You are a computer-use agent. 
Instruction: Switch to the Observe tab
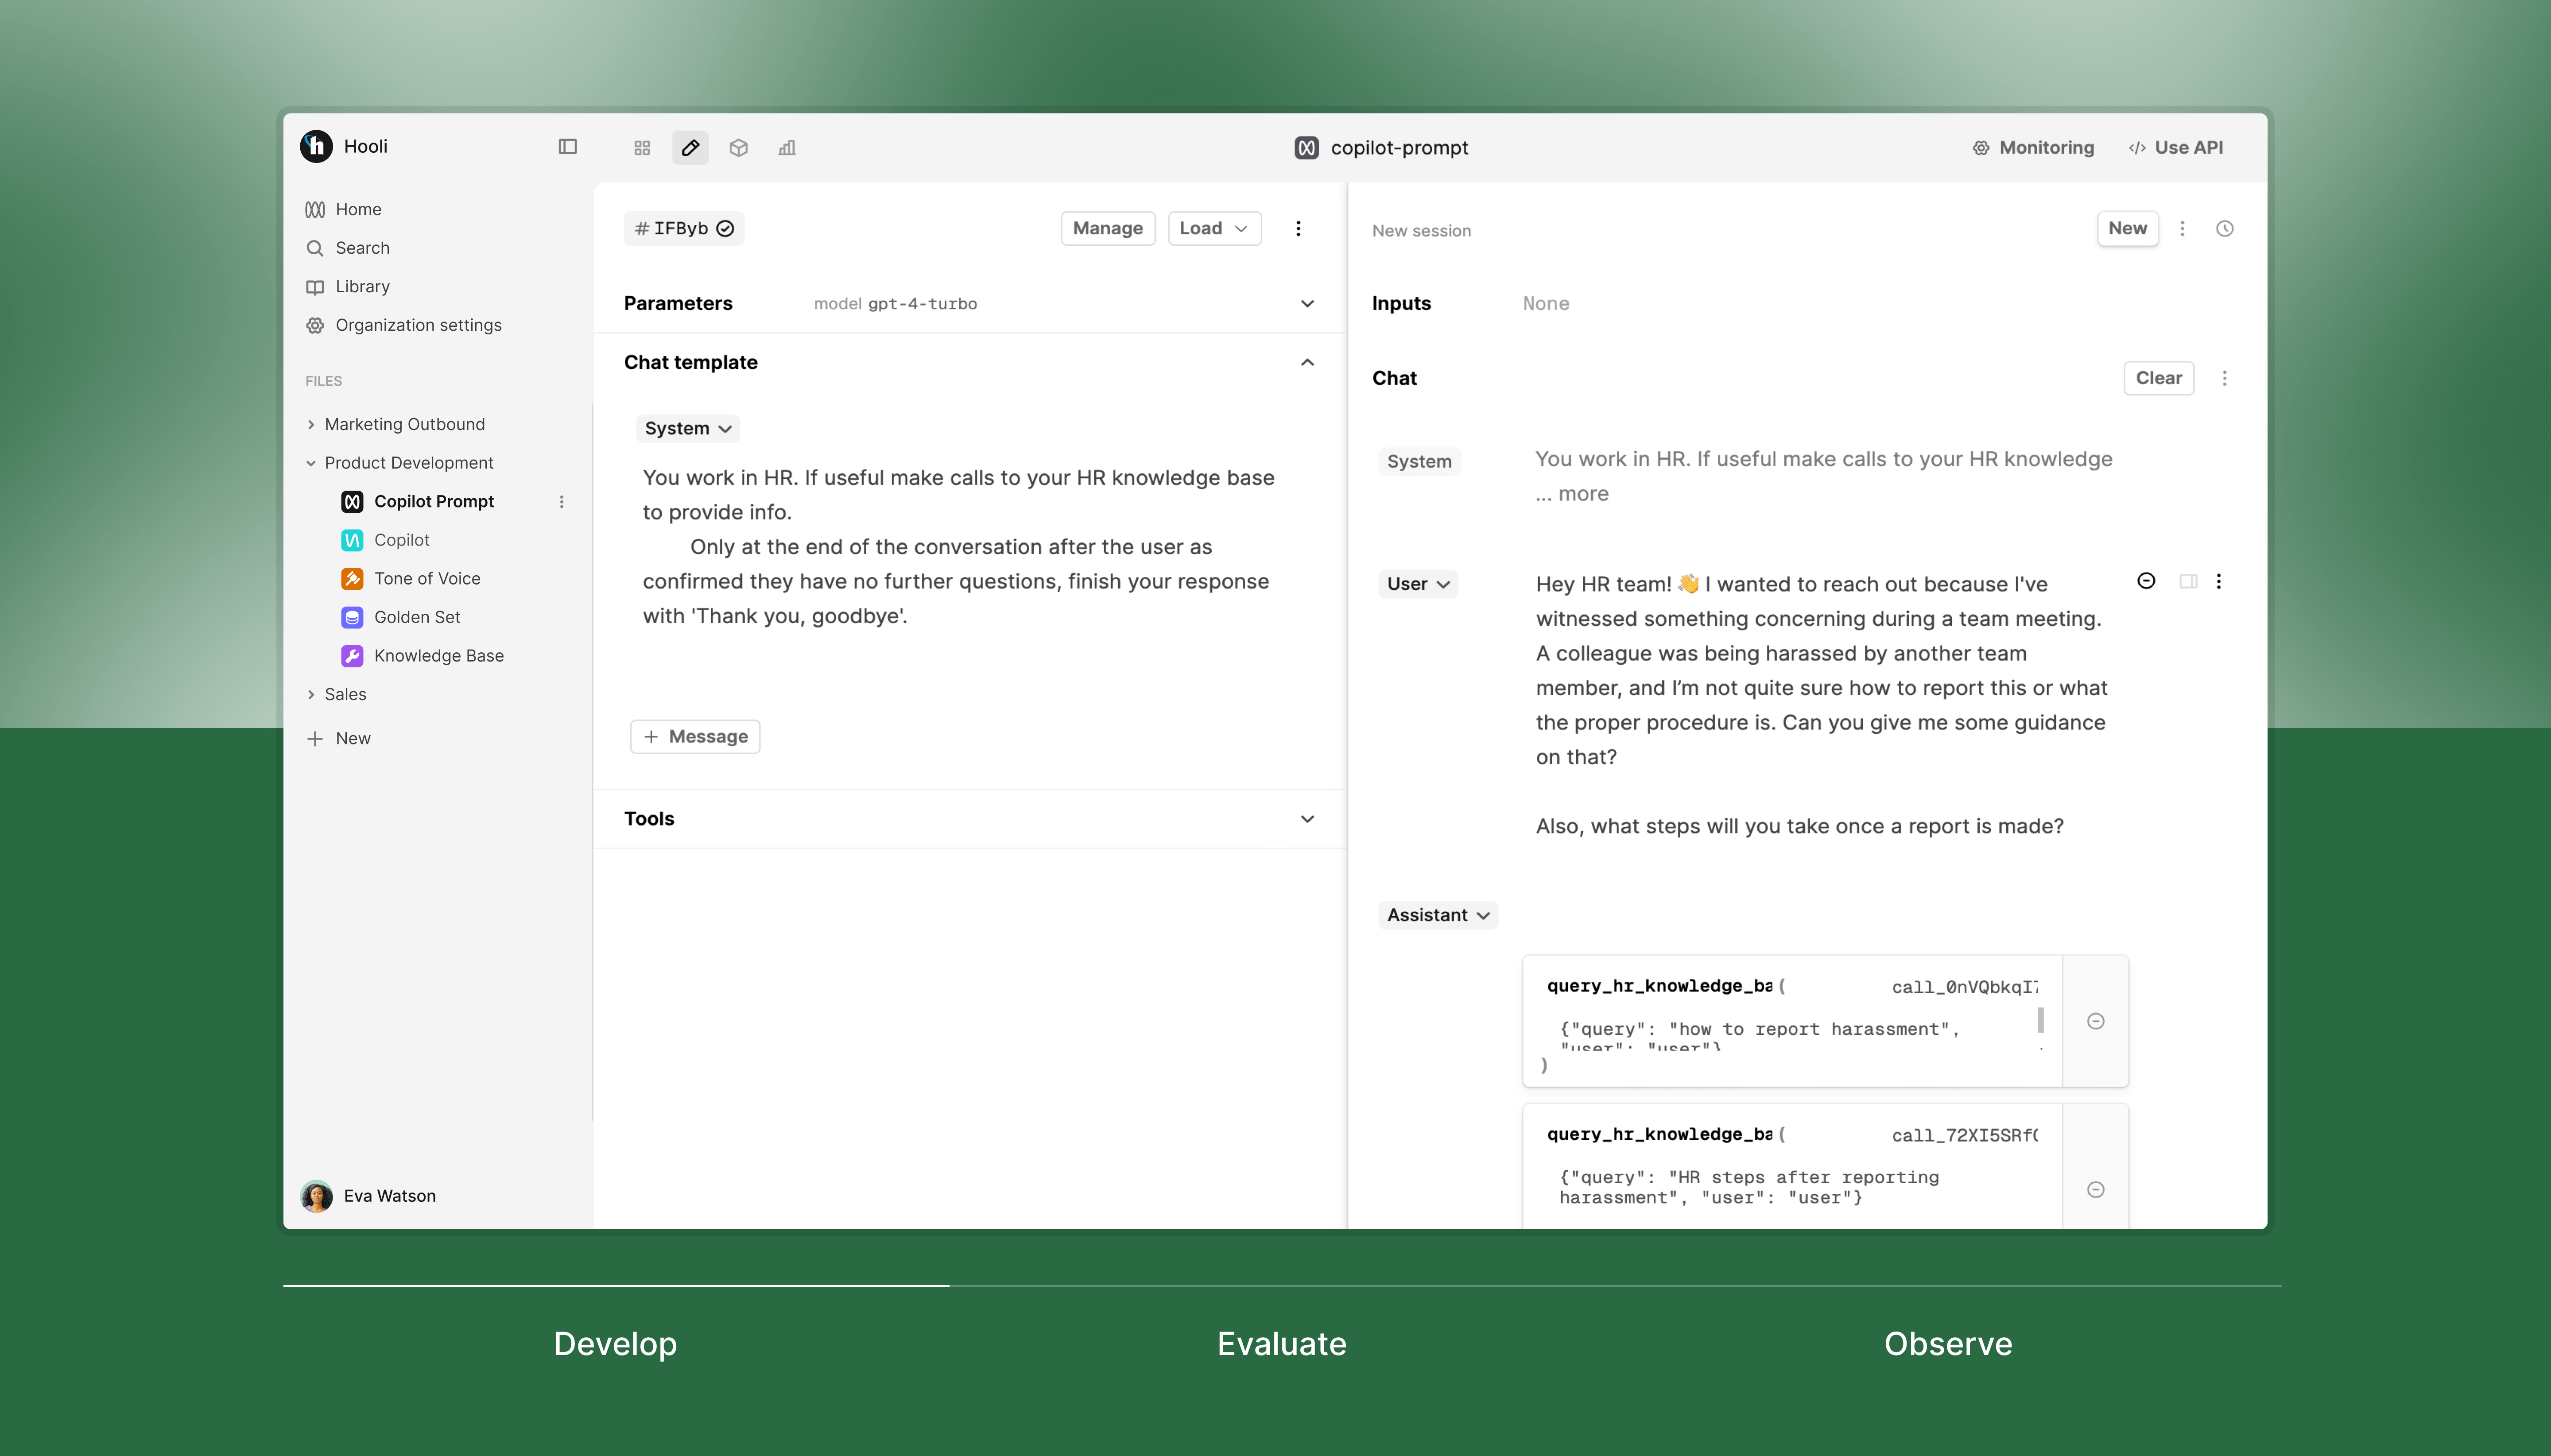click(1947, 1343)
